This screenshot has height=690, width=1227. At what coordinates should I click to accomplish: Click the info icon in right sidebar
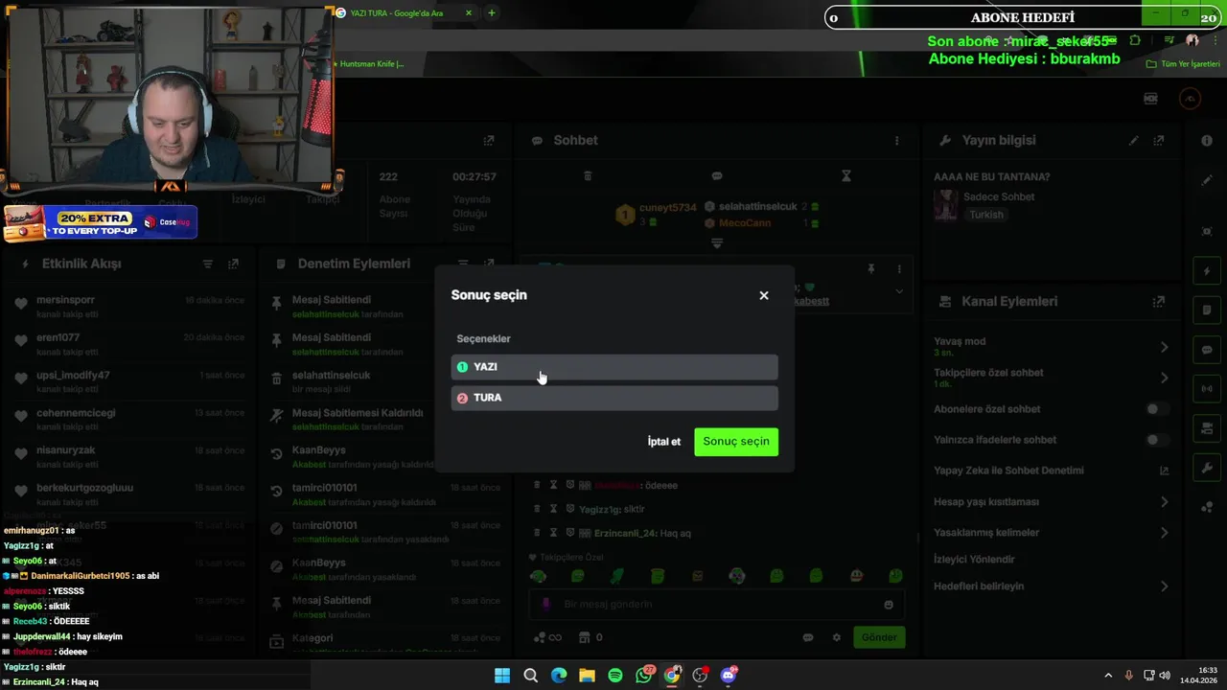coord(1207,141)
